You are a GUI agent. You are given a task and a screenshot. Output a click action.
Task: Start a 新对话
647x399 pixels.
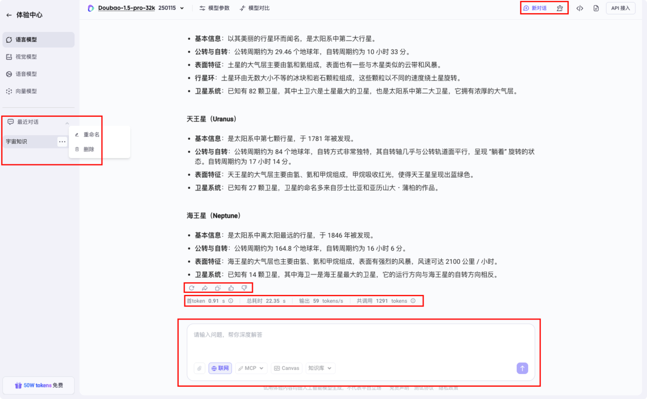535,8
